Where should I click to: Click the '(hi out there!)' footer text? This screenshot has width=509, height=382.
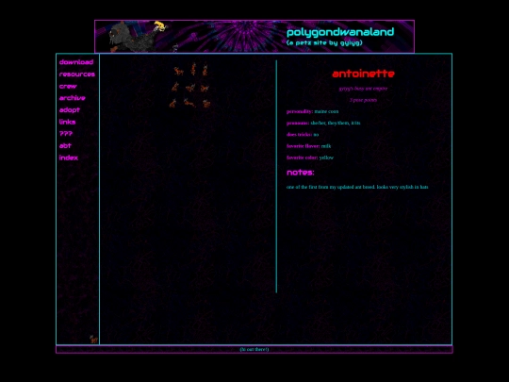coord(254,350)
